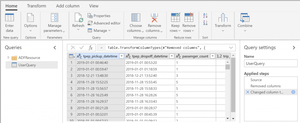Image resolution: width=300 pixels, height=123 pixels.
Task: Click the query Name input field
Action: tap(271, 64)
